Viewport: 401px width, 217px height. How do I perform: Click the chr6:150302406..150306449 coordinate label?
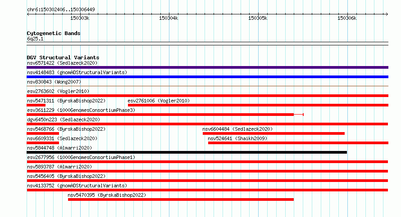point(61,9)
